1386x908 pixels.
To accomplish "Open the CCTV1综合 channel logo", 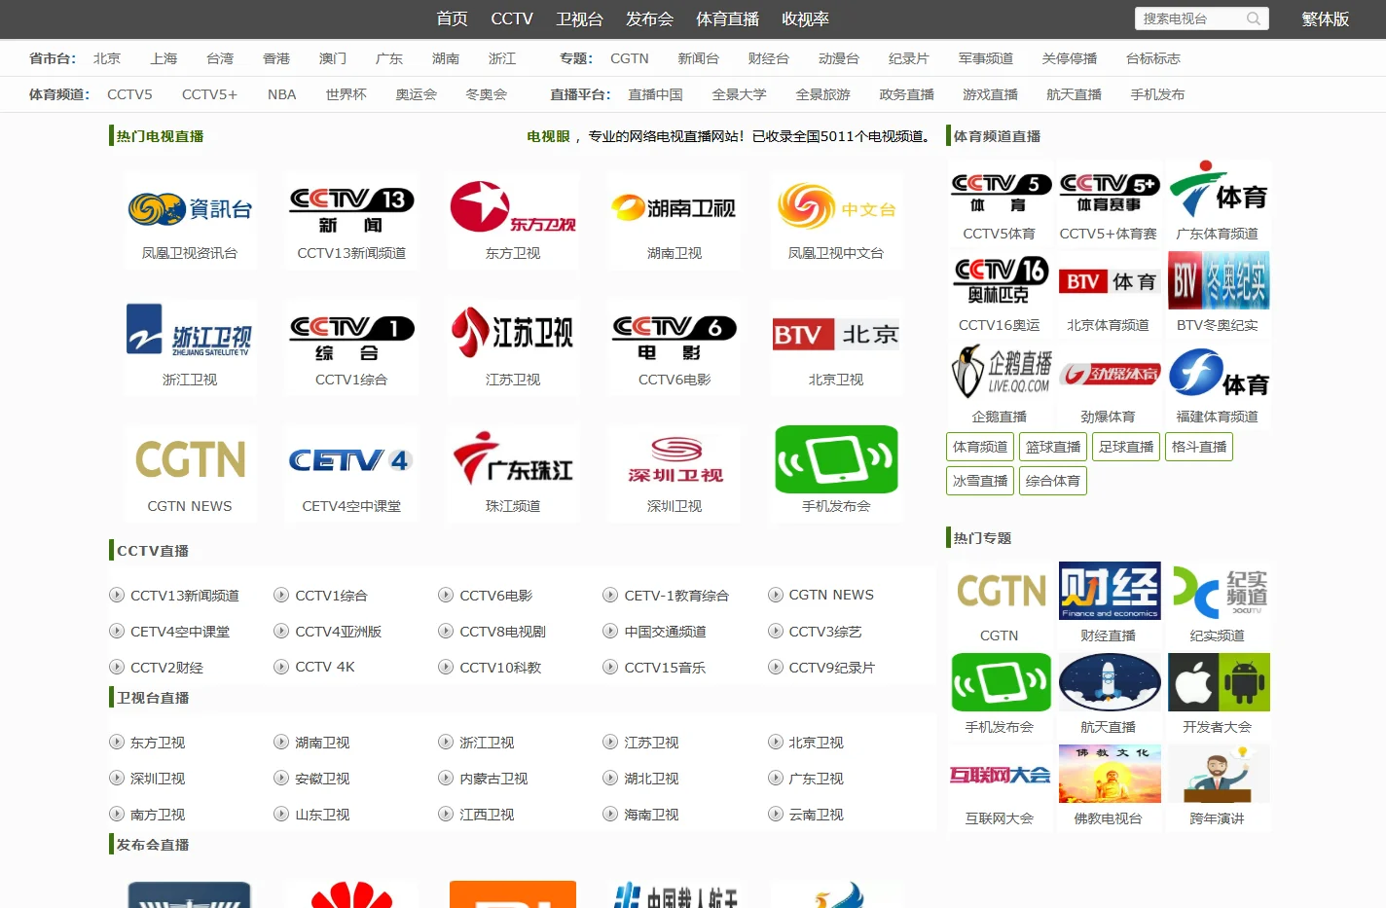I will tap(351, 335).
